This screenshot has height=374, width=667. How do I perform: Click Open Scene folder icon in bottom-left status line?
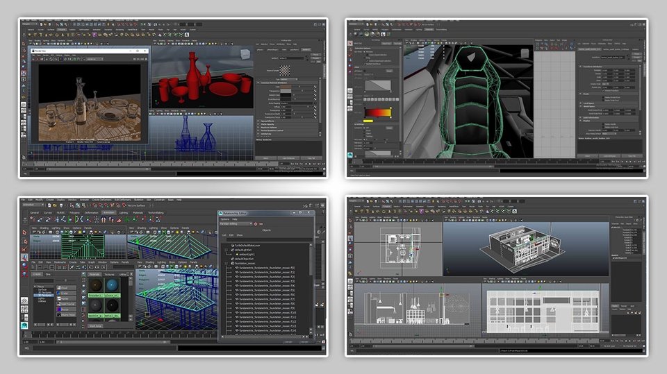tap(55, 205)
